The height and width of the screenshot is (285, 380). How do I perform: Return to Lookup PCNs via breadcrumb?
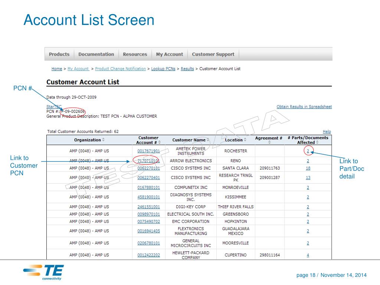click(163, 69)
